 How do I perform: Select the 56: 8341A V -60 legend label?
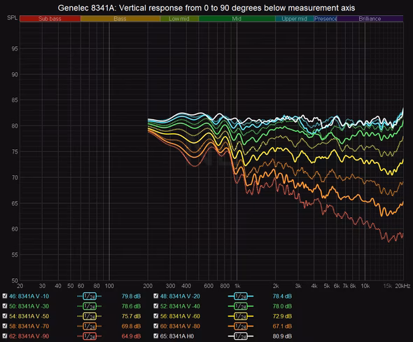pyautogui.click(x=180, y=316)
